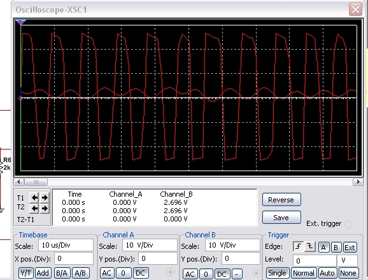Move cursor T2 right with its arrow
Image resolution: width=368 pixels, height=280 pixels.
(45, 208)
